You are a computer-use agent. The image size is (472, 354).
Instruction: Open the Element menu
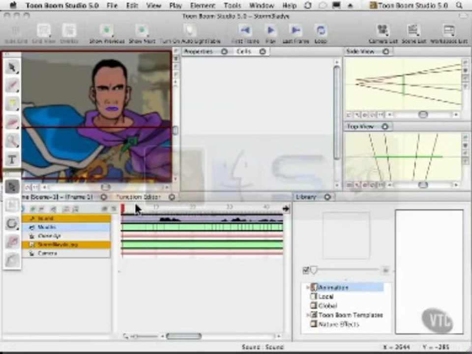[x=203, y=5]
